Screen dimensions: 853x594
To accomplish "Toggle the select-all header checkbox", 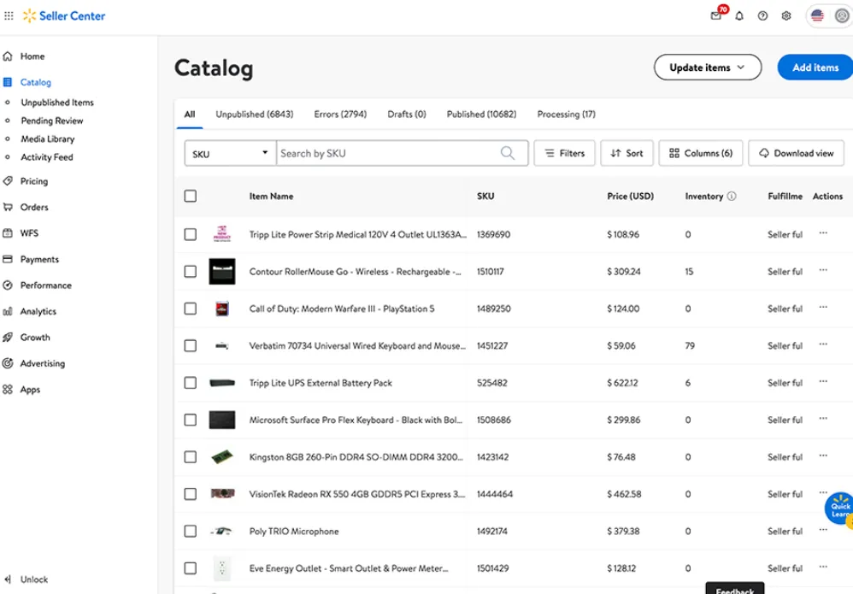I will click(x=191, y=196).
